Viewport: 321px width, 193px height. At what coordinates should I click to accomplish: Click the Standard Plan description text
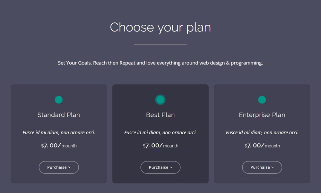click(59, 132)
